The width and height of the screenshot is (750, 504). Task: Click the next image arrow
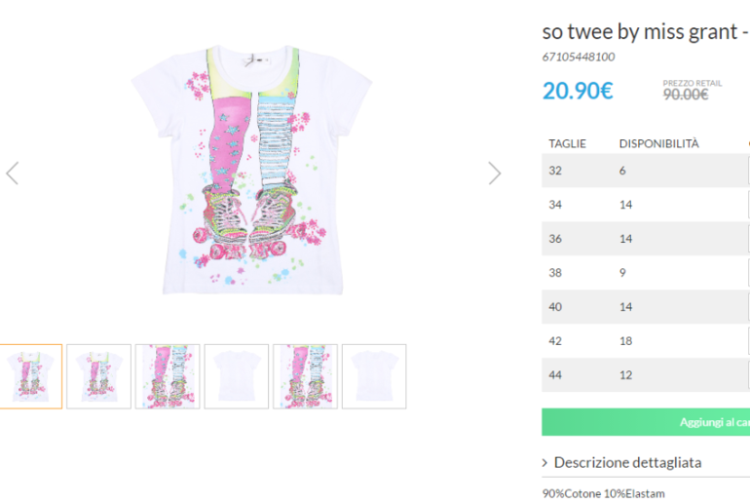tap(495, 173)
